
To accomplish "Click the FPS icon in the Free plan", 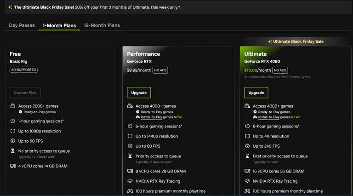I will (13, 141).
